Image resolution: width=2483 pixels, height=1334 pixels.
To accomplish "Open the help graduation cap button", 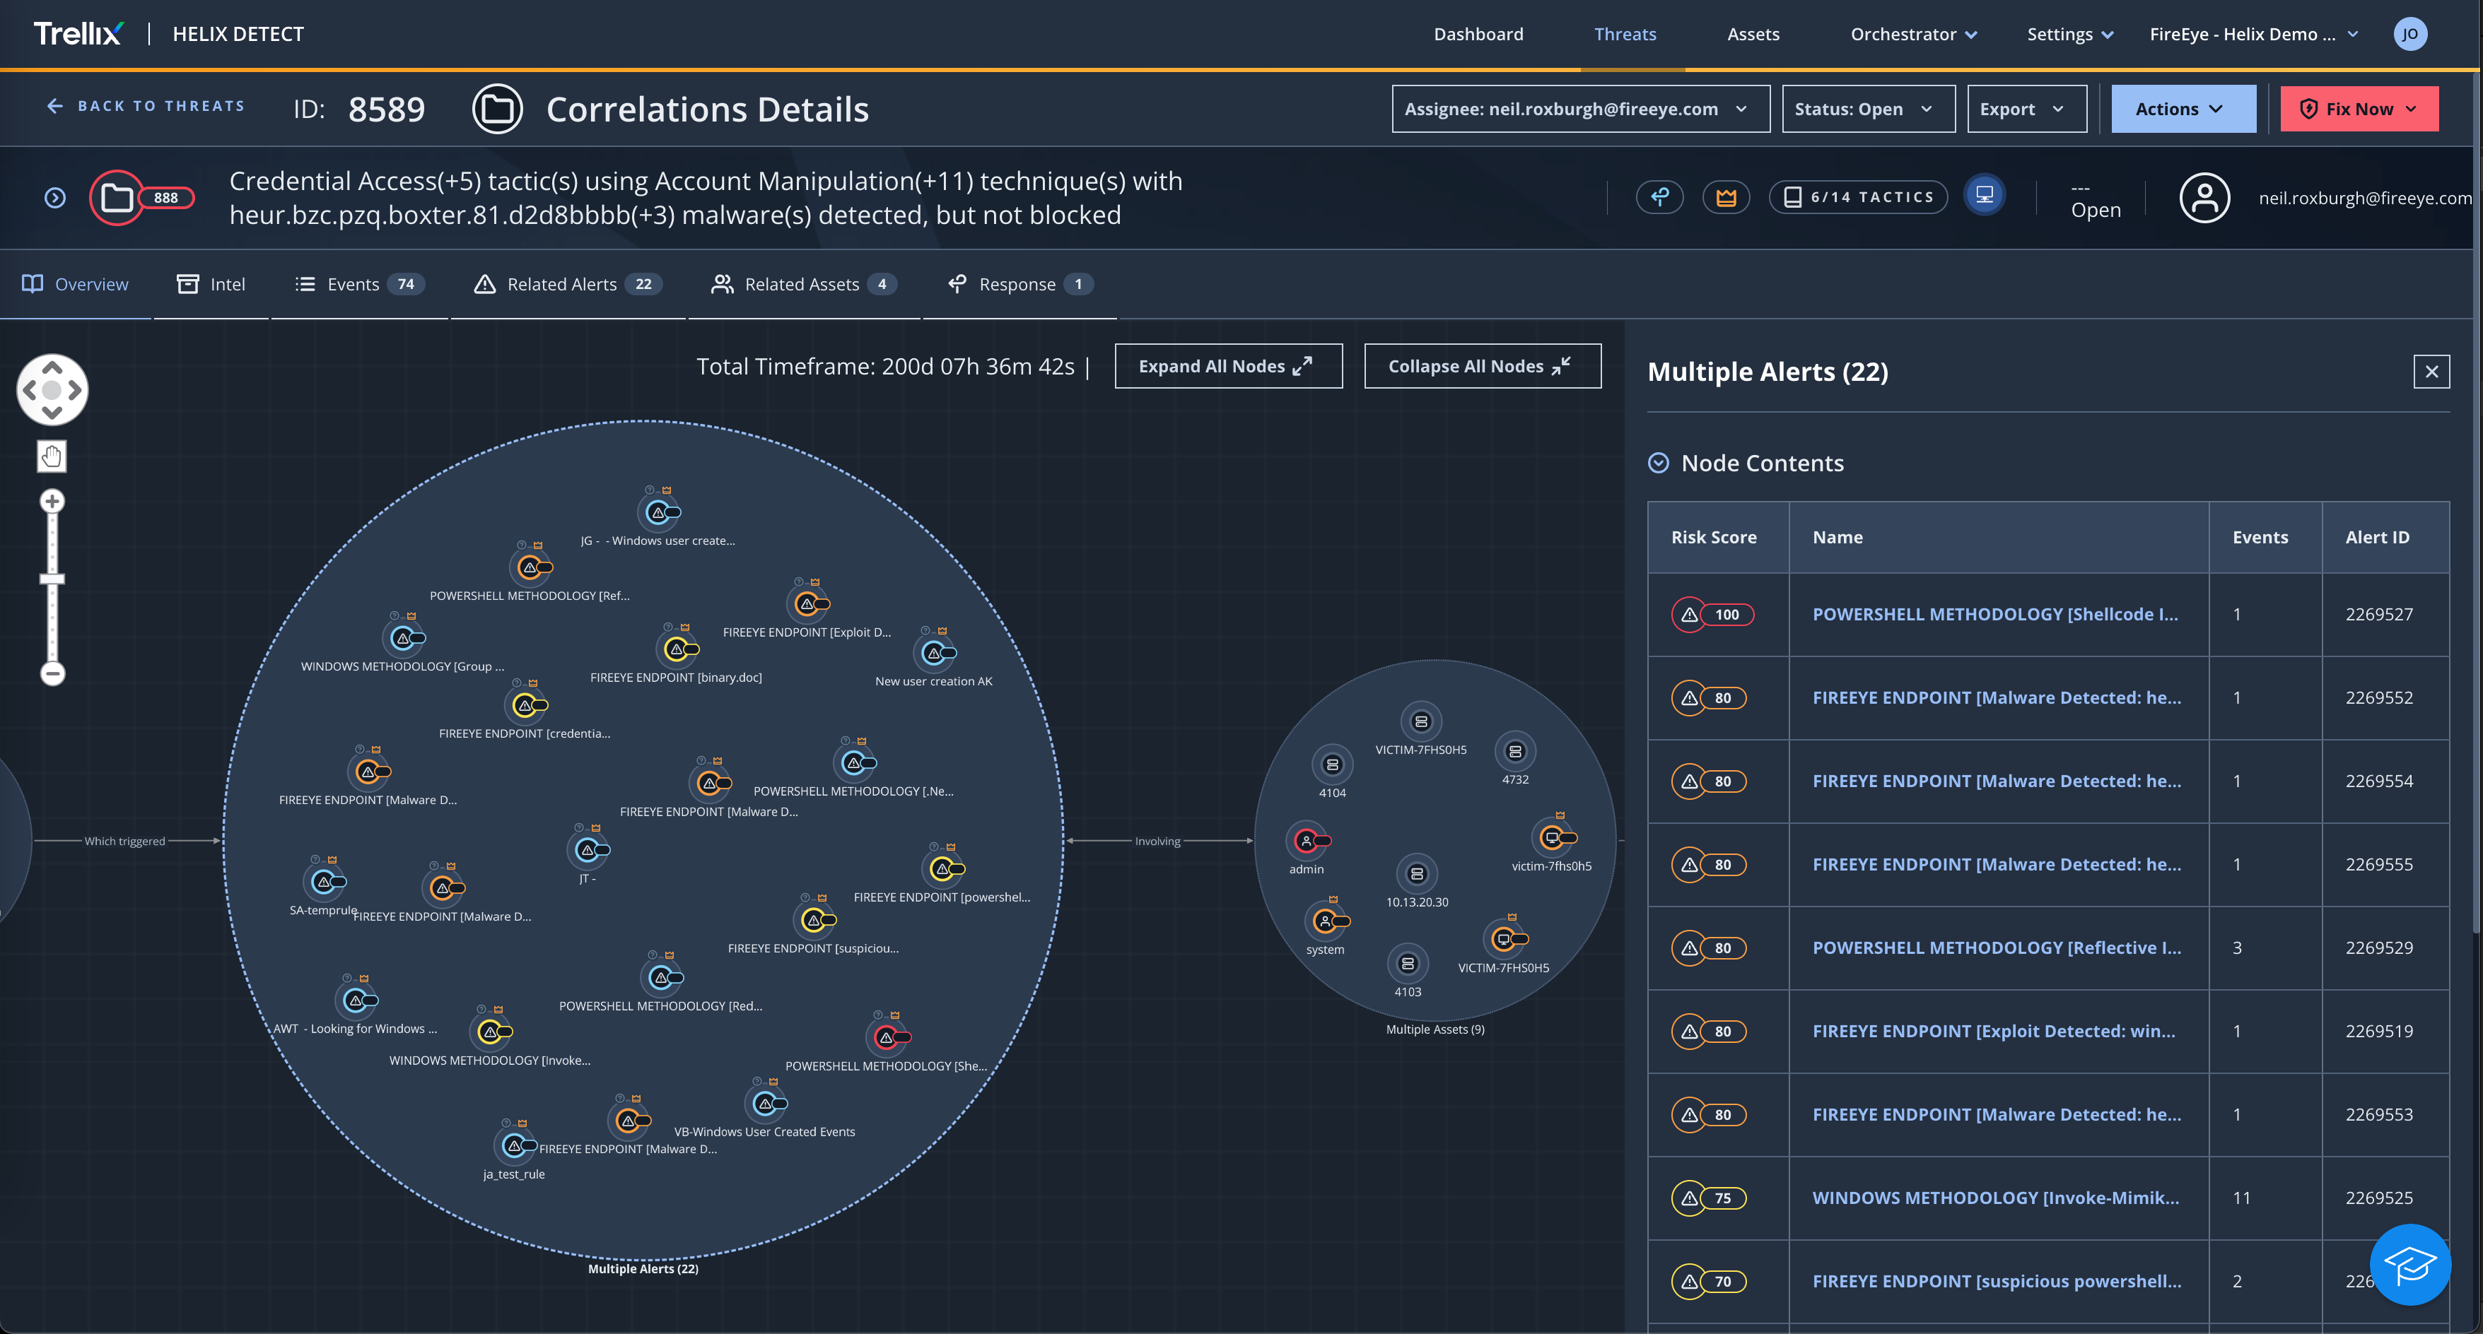I will pyautogui.click(x=2409, y=1263).
